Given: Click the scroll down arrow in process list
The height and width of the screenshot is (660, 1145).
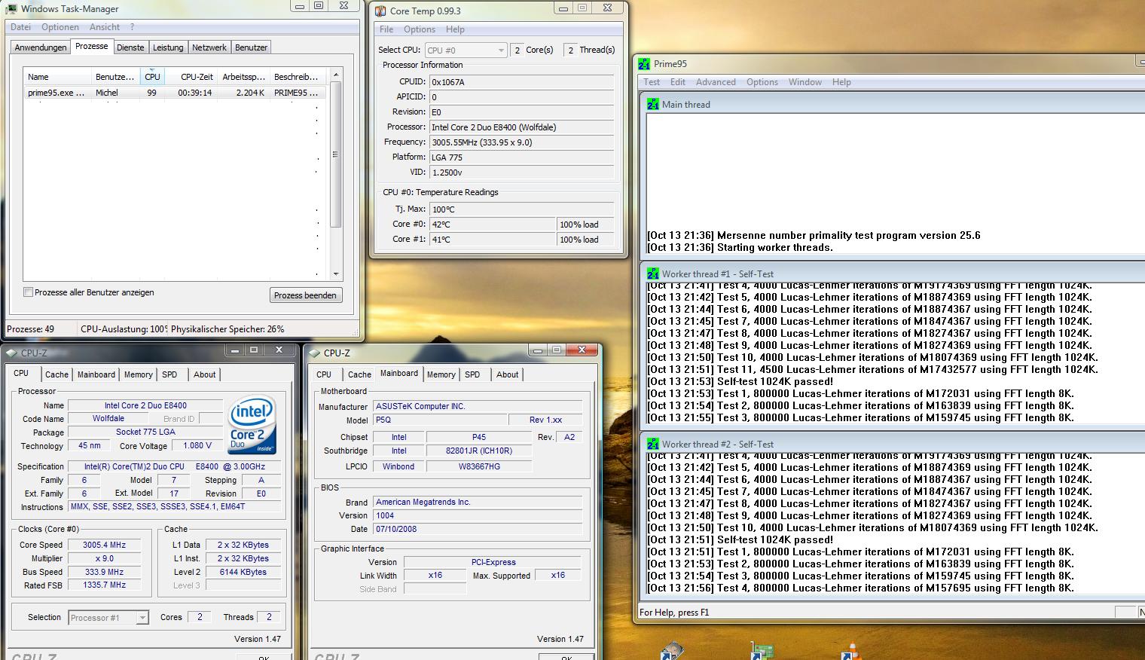Looking at the screenshot, I should click(335, 274).
